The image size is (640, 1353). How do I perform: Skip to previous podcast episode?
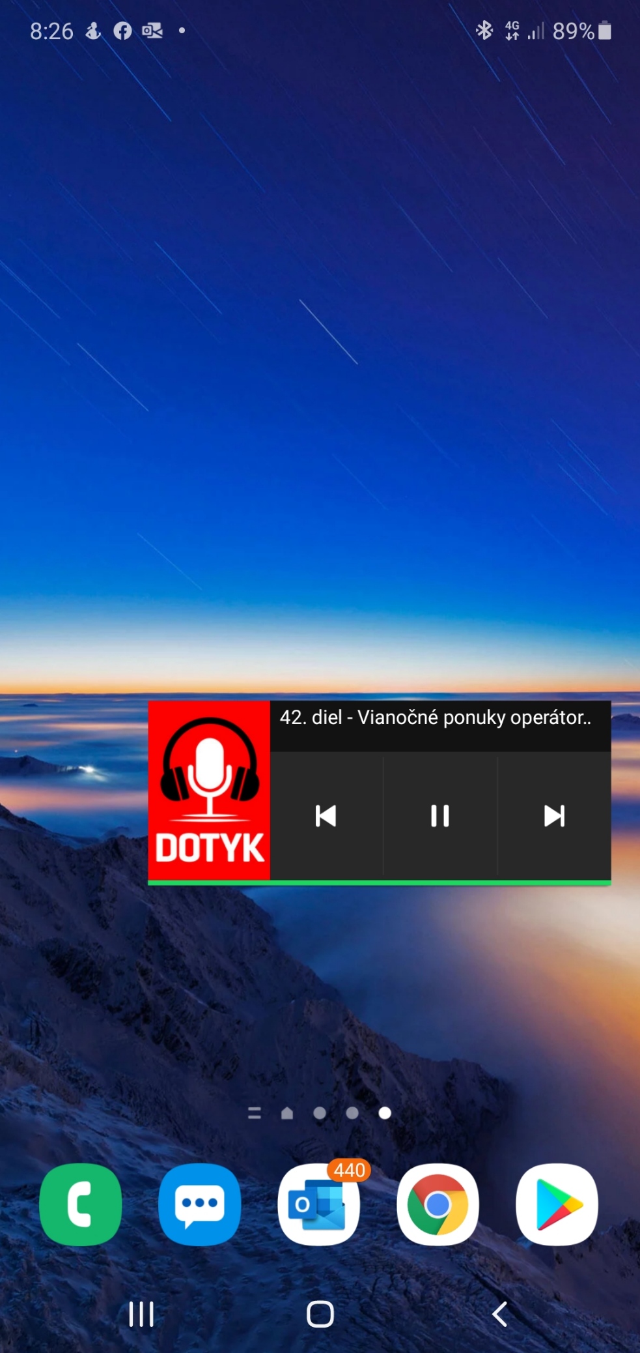coord(326,815)
